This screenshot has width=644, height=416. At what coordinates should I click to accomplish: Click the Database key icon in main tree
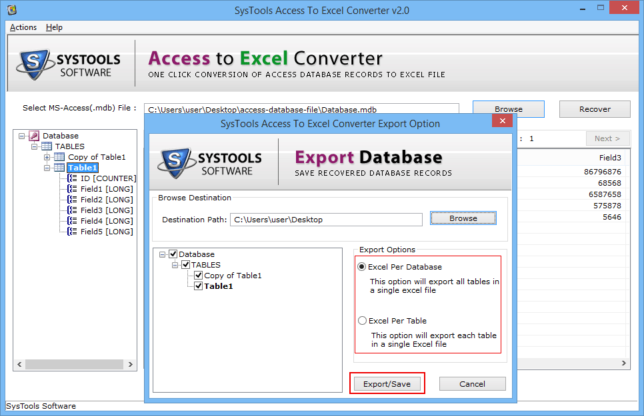(x=34, y=136)
